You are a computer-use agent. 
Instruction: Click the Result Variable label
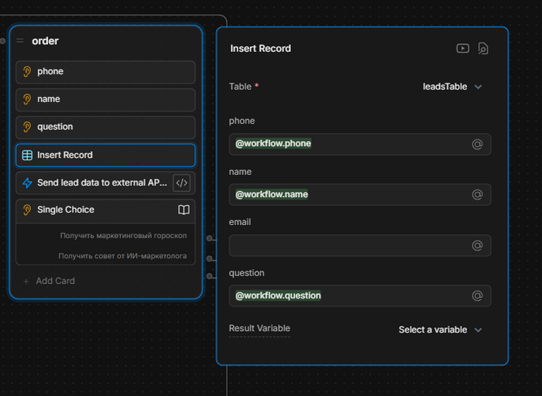point(259,329)
